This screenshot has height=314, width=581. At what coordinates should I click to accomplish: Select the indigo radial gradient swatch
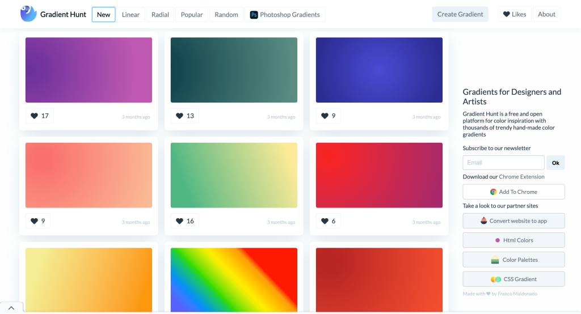point(379,70)
